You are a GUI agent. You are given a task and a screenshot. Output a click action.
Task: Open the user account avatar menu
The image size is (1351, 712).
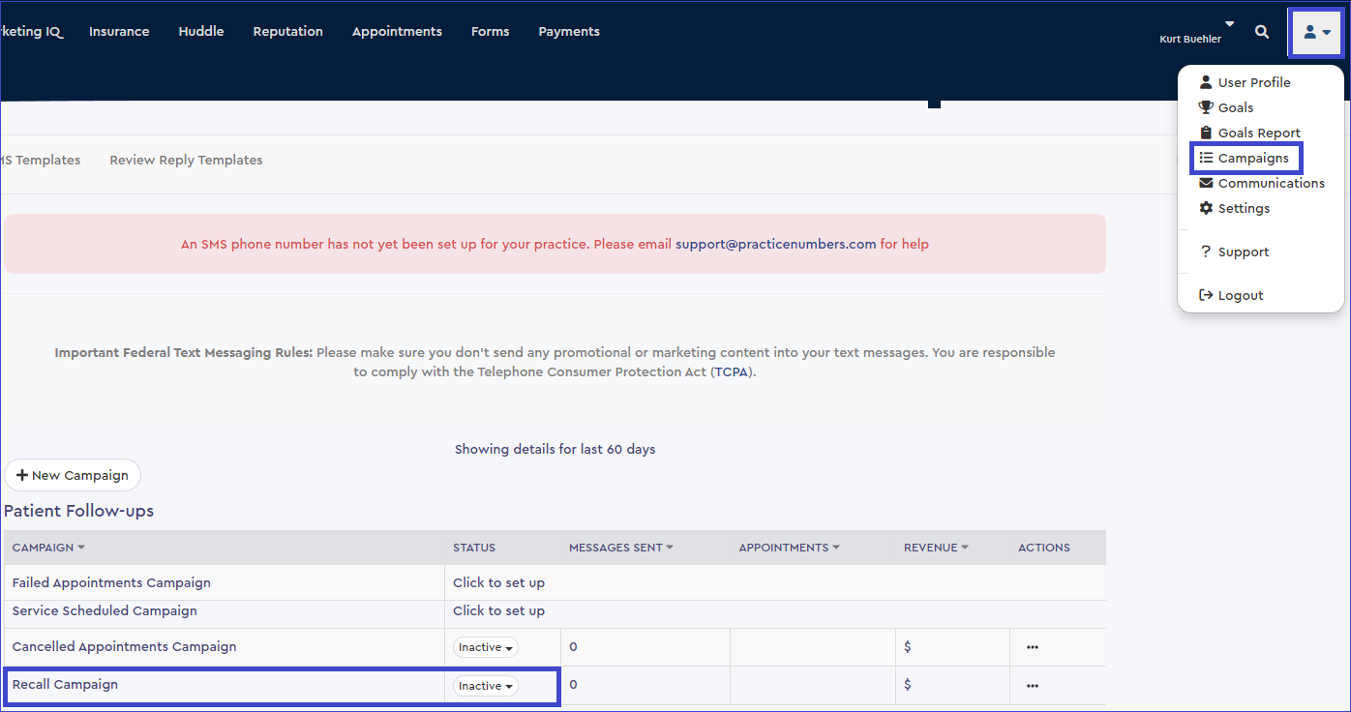[1316, 32]
